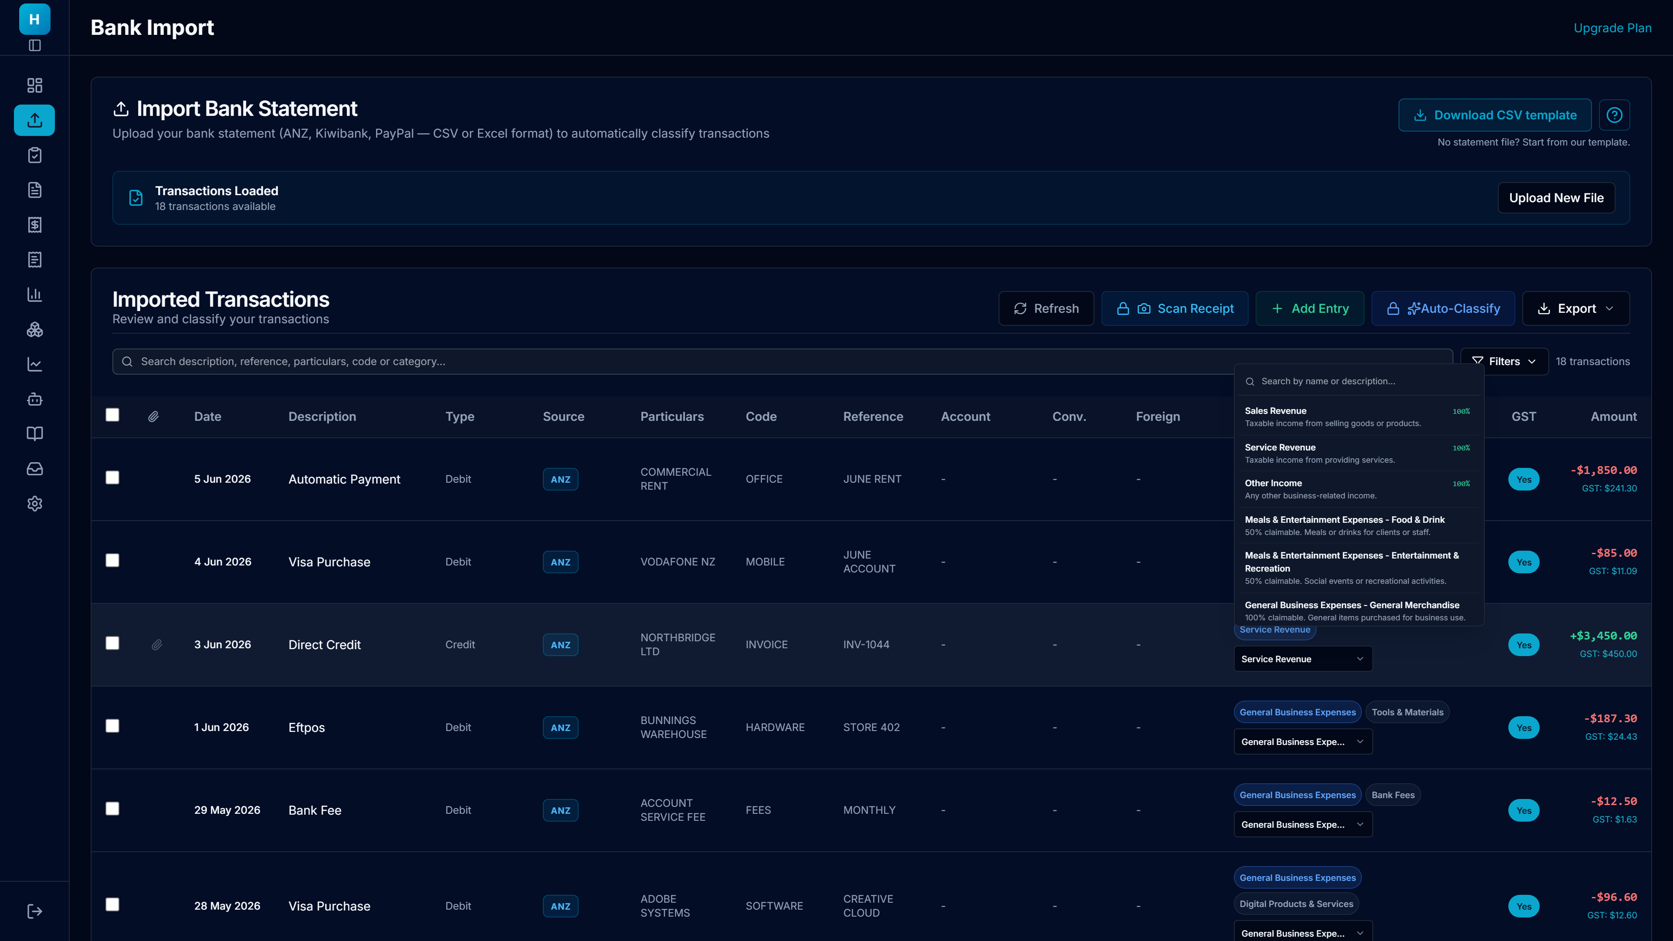Select the Bank Import upload icon in sidebar
Viewport: 1673px width, 941px height.
coord(34,120)
